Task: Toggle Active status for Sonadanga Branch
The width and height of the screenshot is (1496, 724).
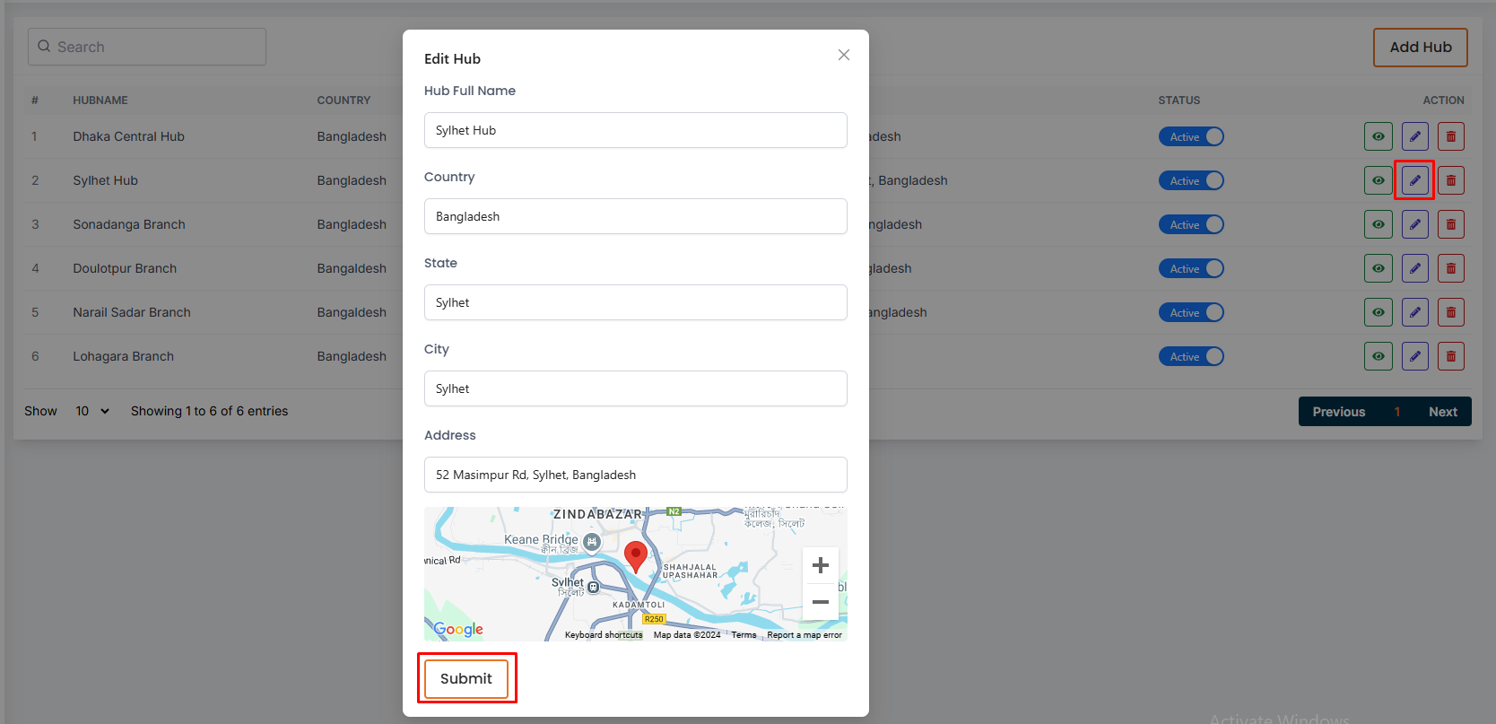Action: [1191, 224]
